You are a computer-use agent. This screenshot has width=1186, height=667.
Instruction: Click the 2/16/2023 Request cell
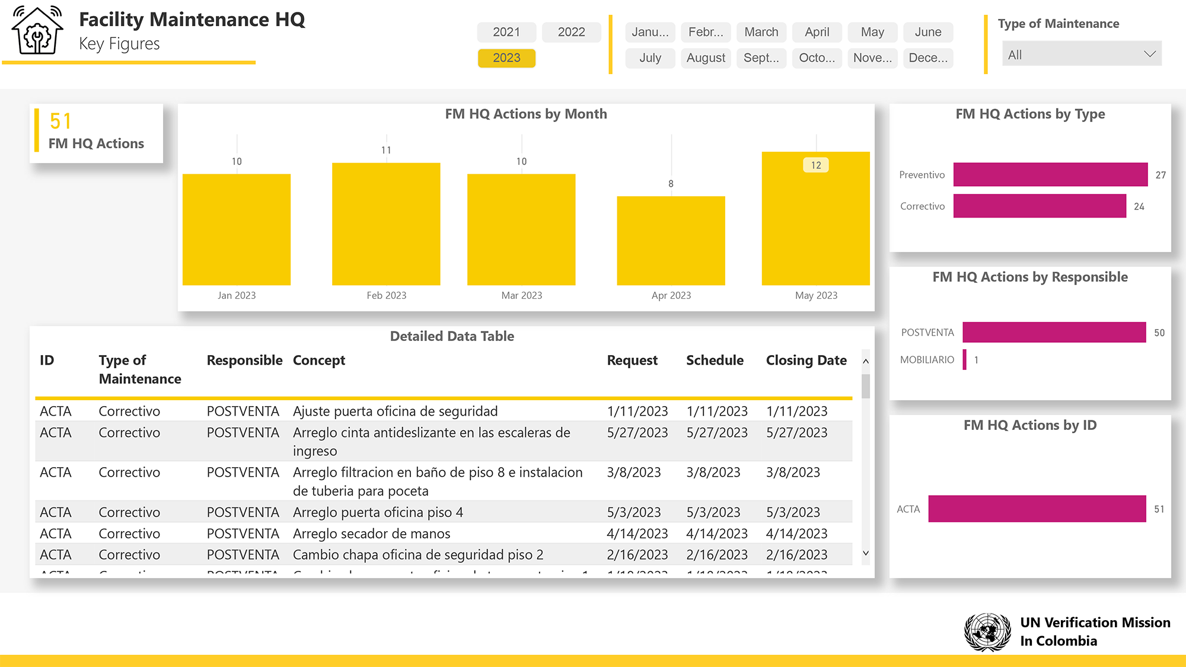pos(637,555)
